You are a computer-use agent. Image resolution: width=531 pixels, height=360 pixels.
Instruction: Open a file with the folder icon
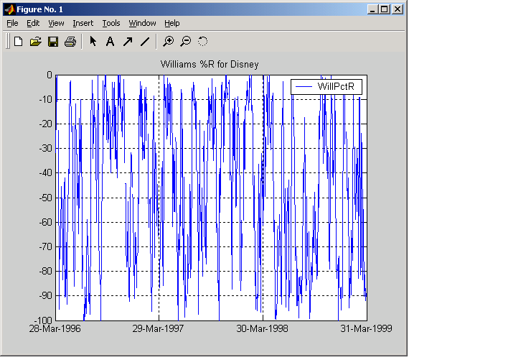tap(36, 42)
